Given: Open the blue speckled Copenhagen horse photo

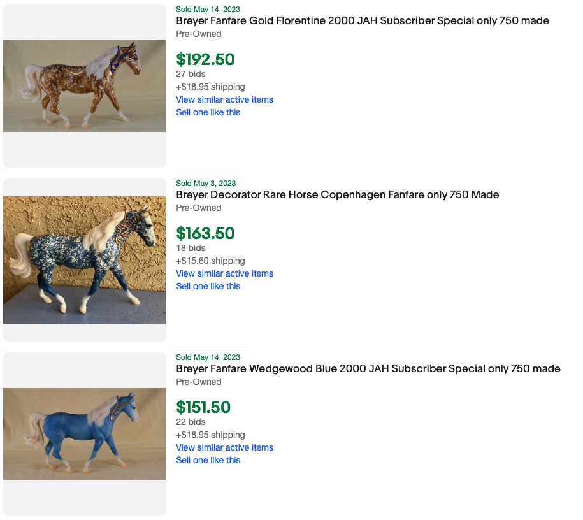Looking at the screenshot, I should [84, 260].
